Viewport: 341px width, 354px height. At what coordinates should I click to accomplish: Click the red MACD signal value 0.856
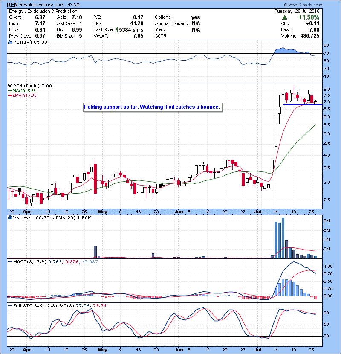coord(72,261)
